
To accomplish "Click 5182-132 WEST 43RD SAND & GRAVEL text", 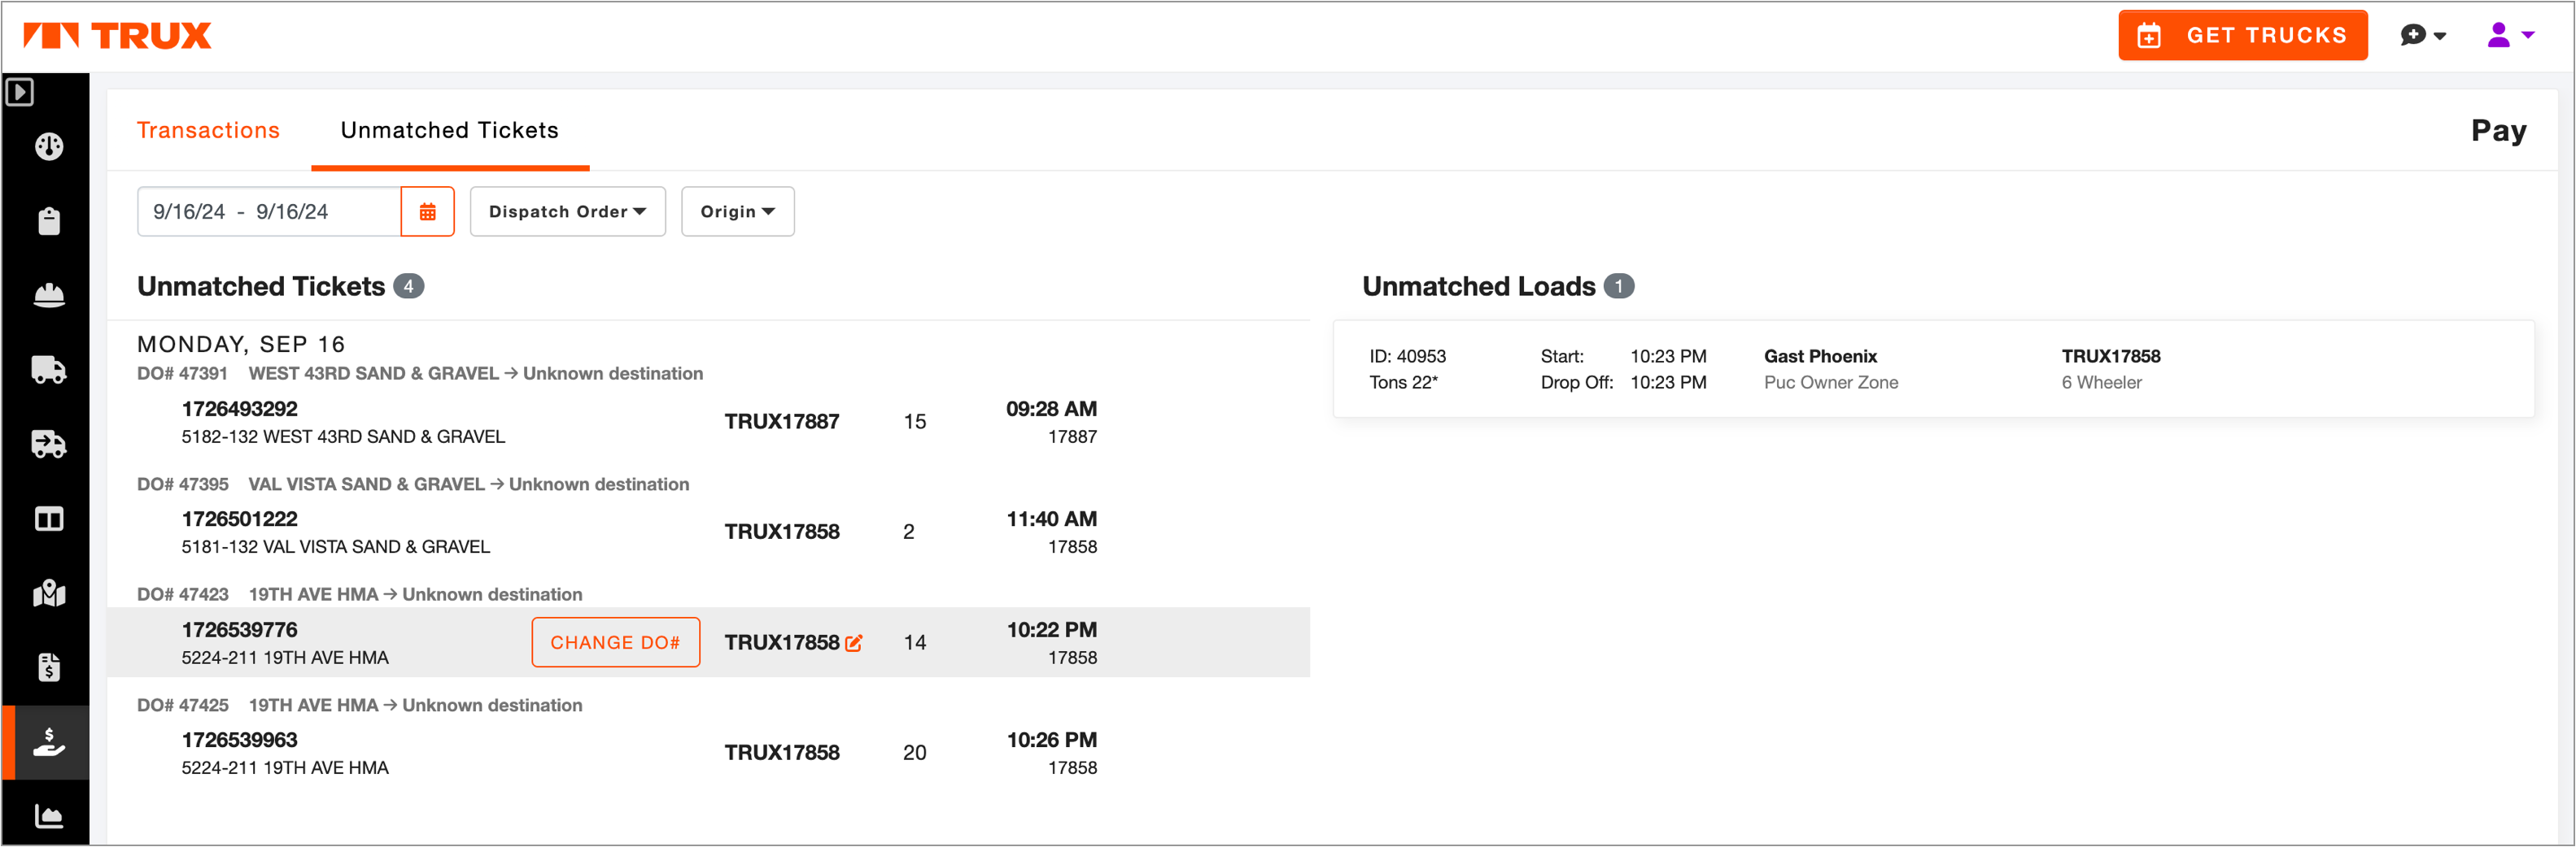I will tap(343, 437).
